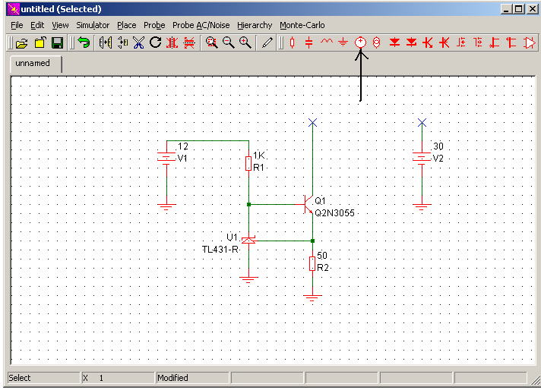Click the red horizontal dashed-lines toolbar icon
Image resolution: width=541 pixels, height=390 pixels.
pos(189,42)
